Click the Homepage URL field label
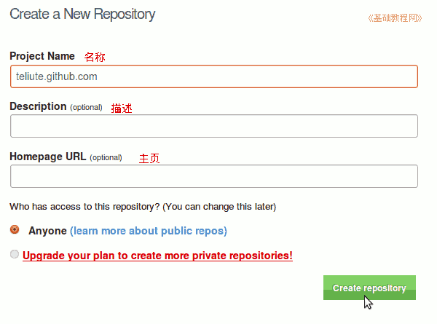Viewport: 437px width, 324px height. 47,157
